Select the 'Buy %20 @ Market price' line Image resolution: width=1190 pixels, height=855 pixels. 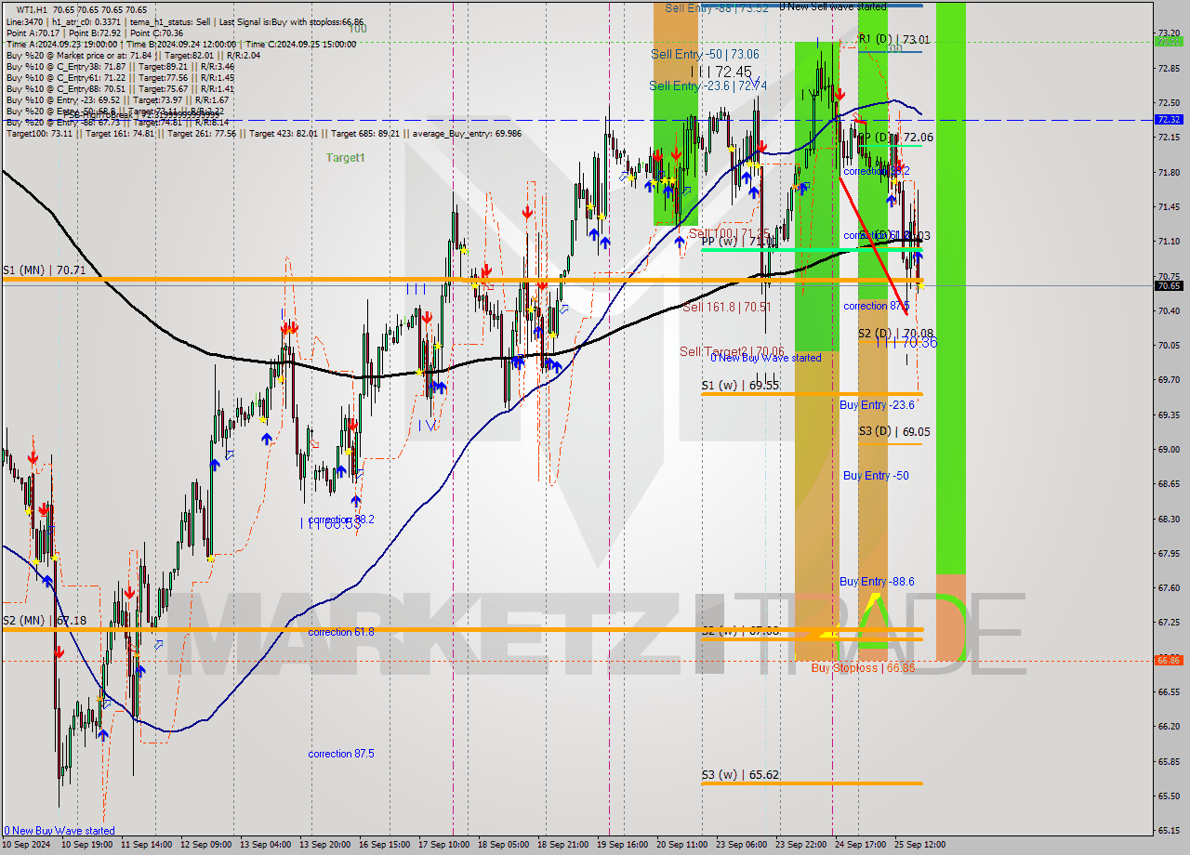pyautogui.click(x=133, y=55)
